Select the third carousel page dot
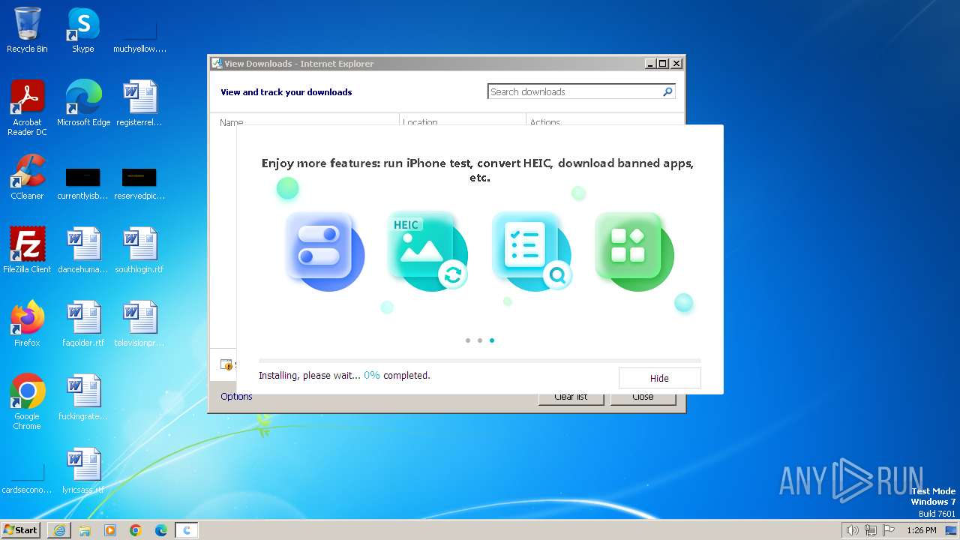This screenshot has height=540, width=960. pos(492,340)
